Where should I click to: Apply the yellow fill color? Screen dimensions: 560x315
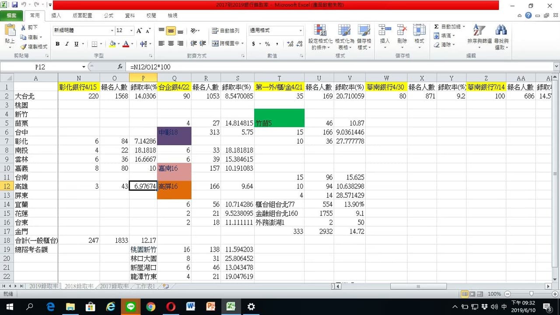tap(112, 44)
